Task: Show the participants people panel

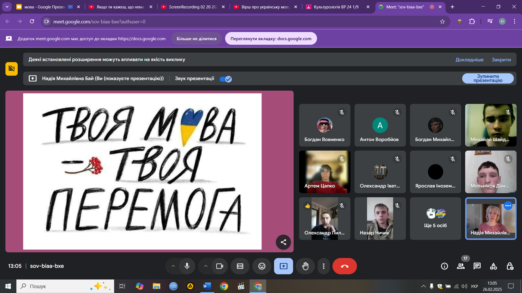Action: click(461, 266)
